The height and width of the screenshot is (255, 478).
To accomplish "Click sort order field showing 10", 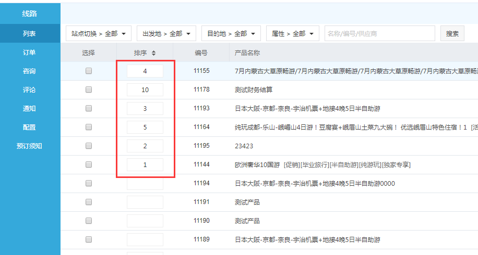I will 145,90.
